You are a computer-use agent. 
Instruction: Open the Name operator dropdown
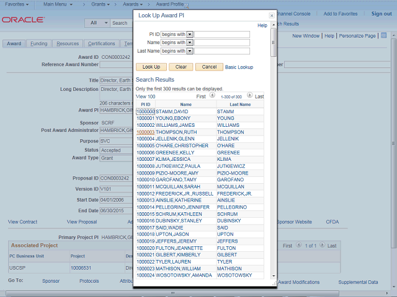click(190, 43)
